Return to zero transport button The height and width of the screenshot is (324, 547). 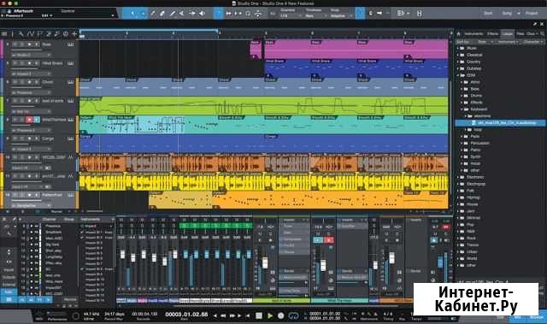pos(247,315)
